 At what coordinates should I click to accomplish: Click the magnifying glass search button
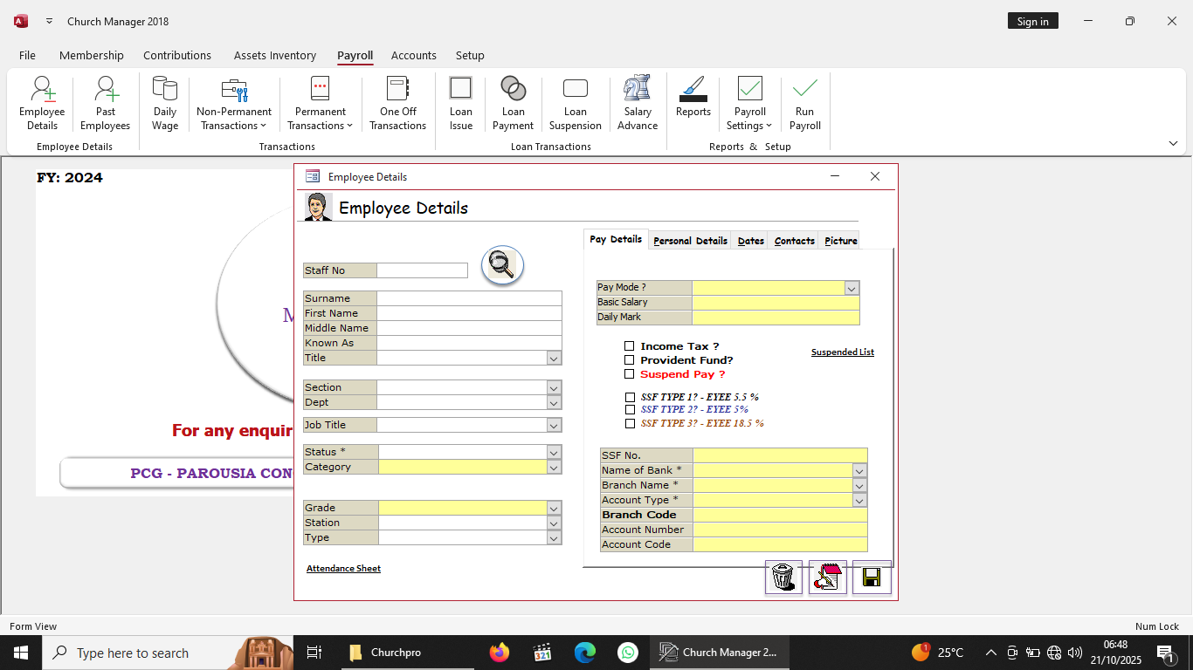pyautogui.click(x=502, y=264)
